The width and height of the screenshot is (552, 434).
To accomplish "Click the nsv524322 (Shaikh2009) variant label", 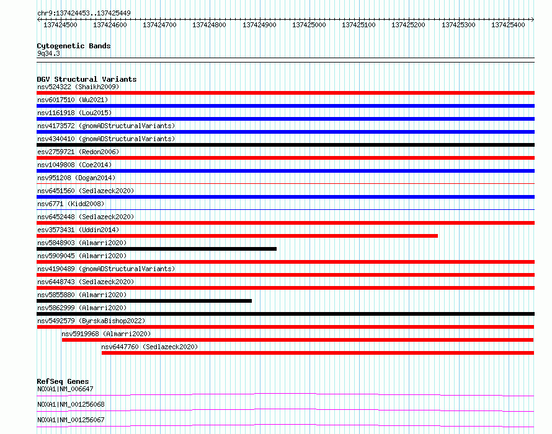I will coord(78,87).
